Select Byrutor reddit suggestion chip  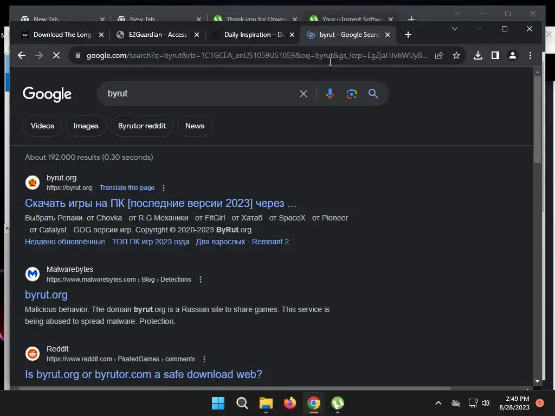142,126
